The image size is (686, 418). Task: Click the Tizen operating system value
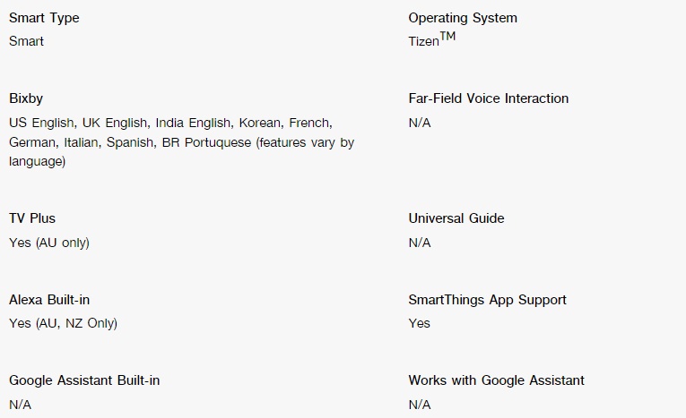[432, 39]
